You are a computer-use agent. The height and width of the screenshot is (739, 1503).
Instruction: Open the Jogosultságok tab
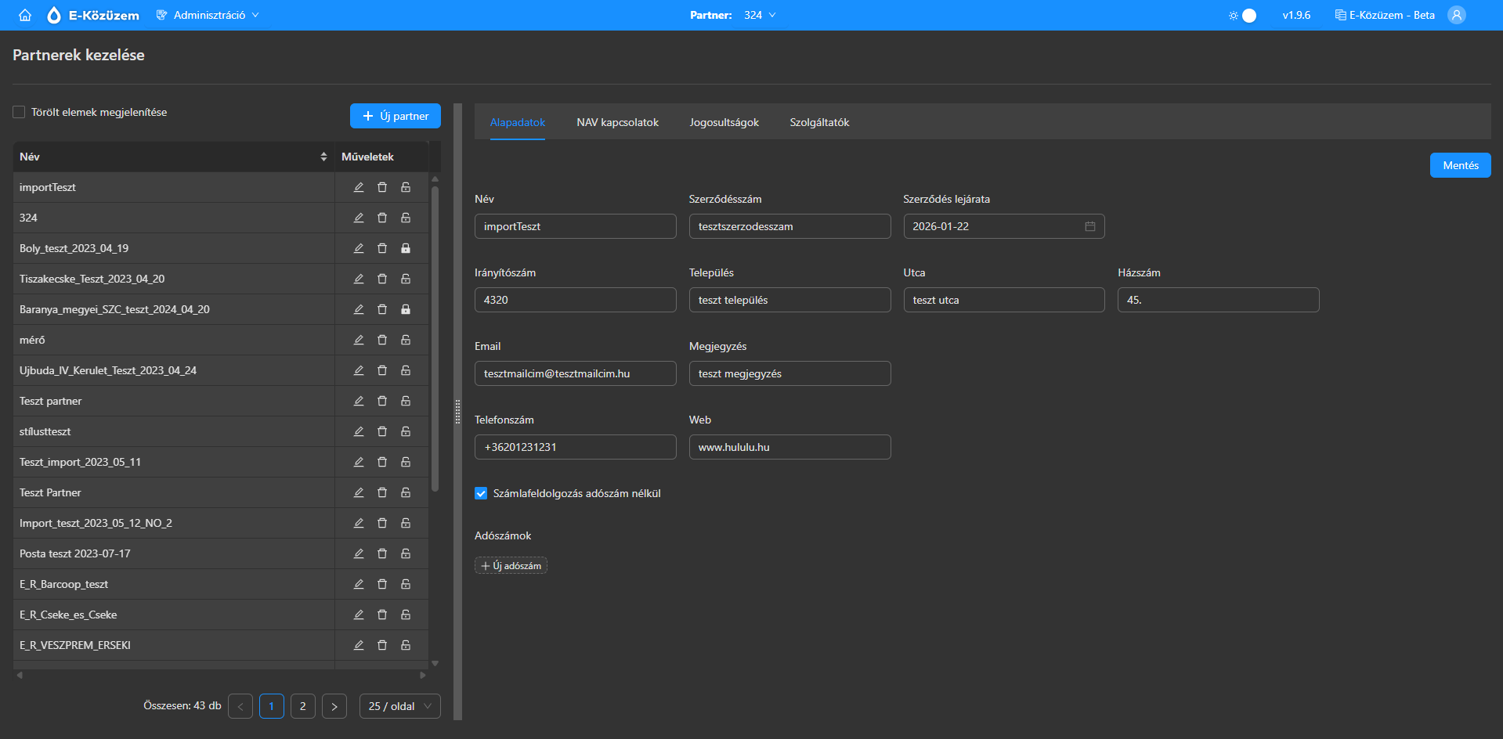724,122
